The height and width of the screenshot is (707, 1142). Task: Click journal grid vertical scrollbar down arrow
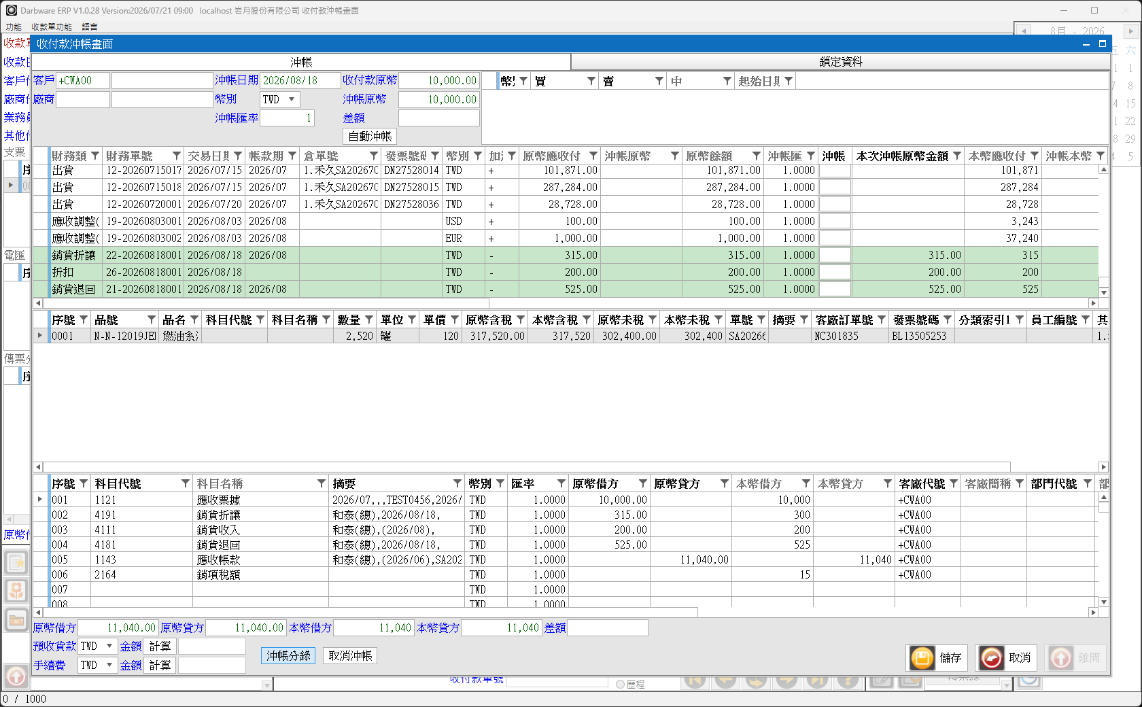1104,602
